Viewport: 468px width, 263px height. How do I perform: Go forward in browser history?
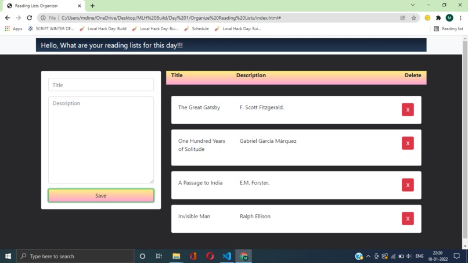coord(18,18)
